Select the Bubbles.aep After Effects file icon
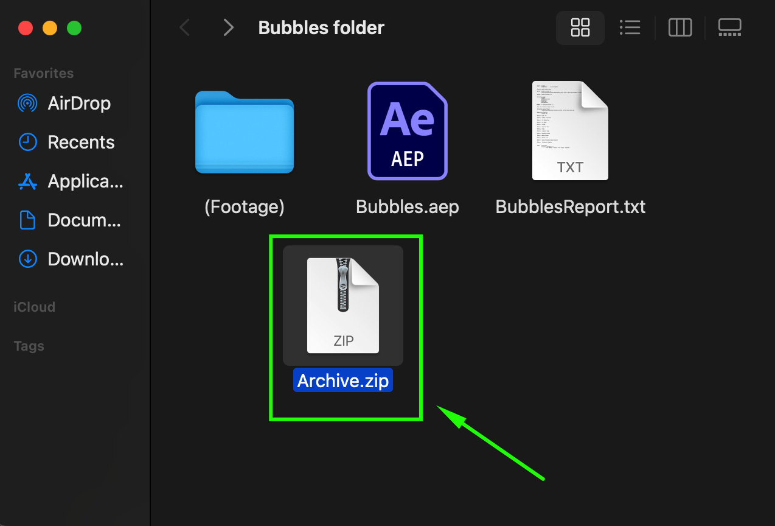 (407, 131)
